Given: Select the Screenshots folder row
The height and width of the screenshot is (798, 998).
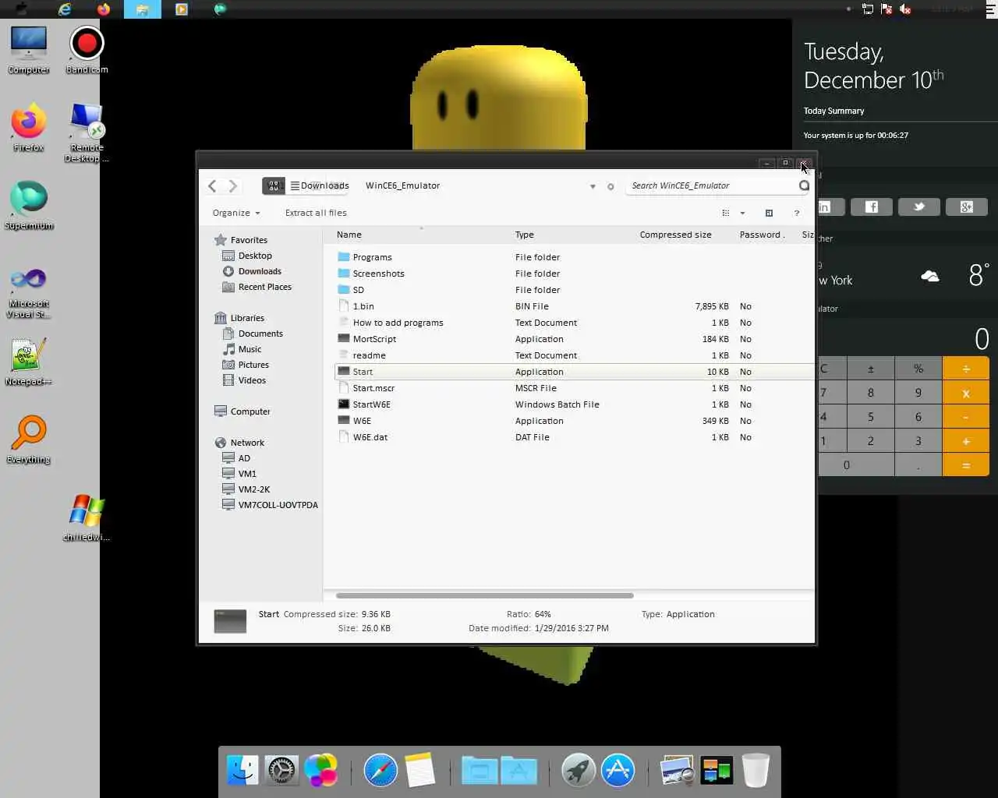Looking at the screenshot, I should pos(573,274).
